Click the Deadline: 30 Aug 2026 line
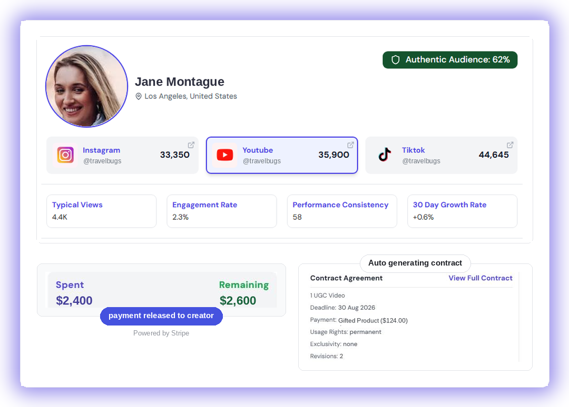Image resolution: width=569 pixels, height=407 pixels. pyautogui.click(x=342, y=308)
